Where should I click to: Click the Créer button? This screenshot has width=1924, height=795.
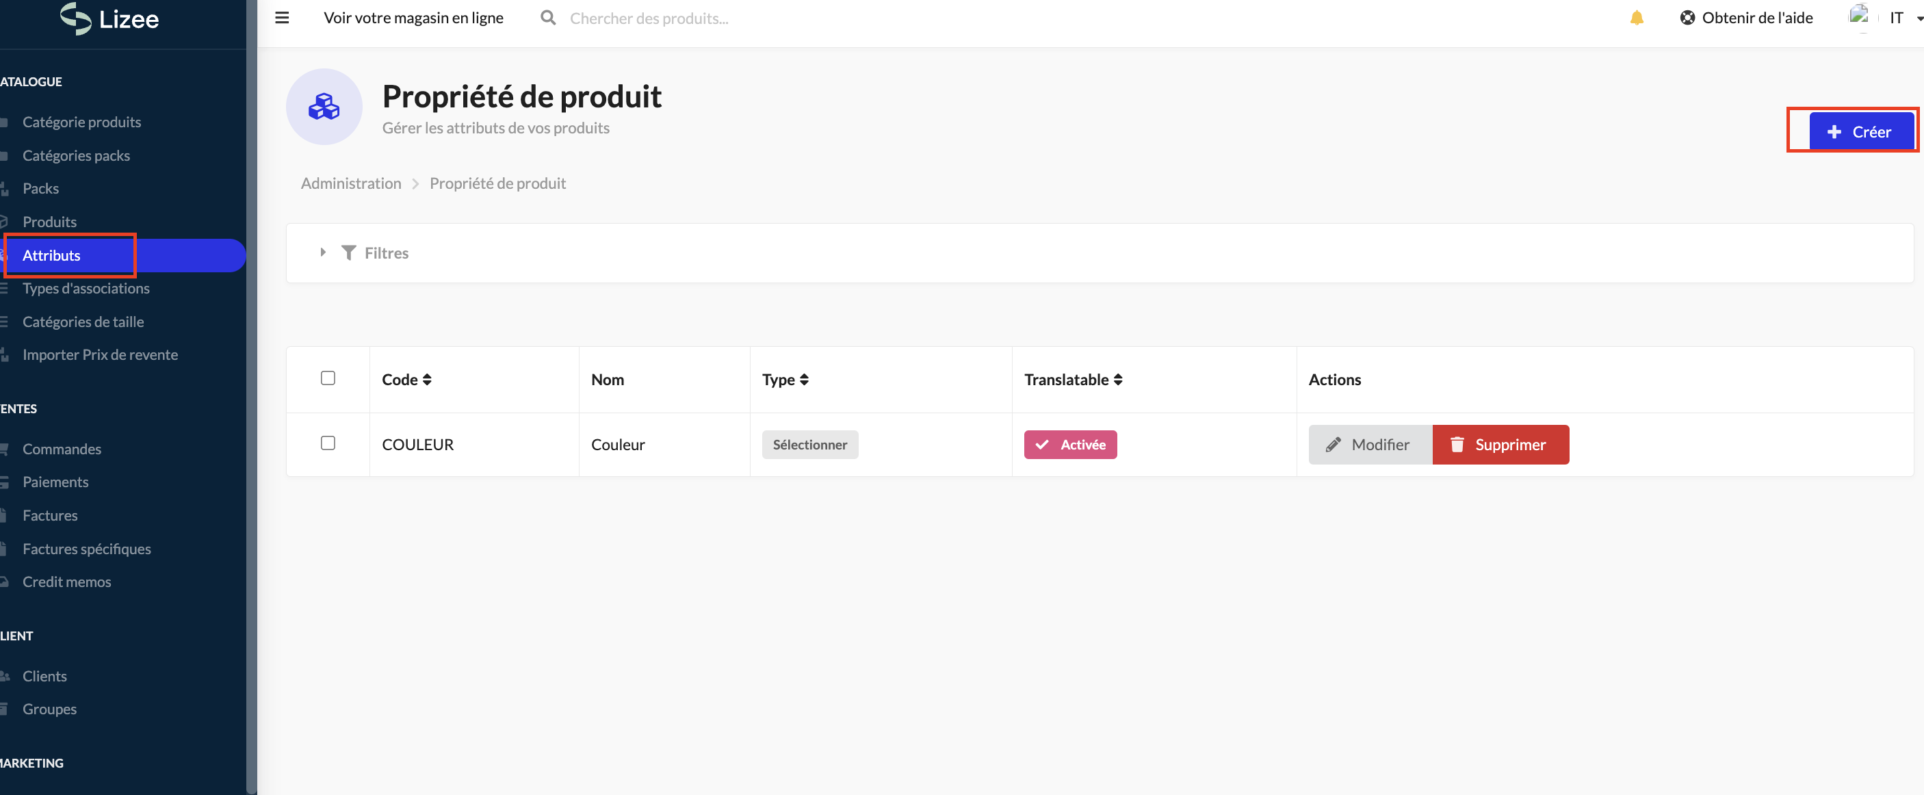coord(1860,131)
